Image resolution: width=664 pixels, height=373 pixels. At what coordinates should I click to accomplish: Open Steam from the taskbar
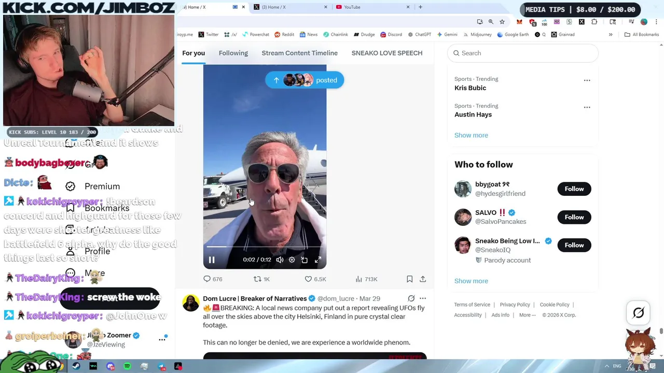pos(76,366)
